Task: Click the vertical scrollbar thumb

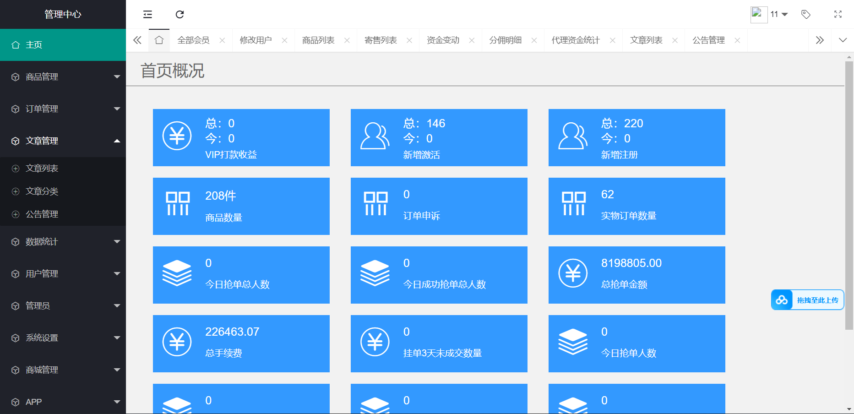Action: [849, 196]
